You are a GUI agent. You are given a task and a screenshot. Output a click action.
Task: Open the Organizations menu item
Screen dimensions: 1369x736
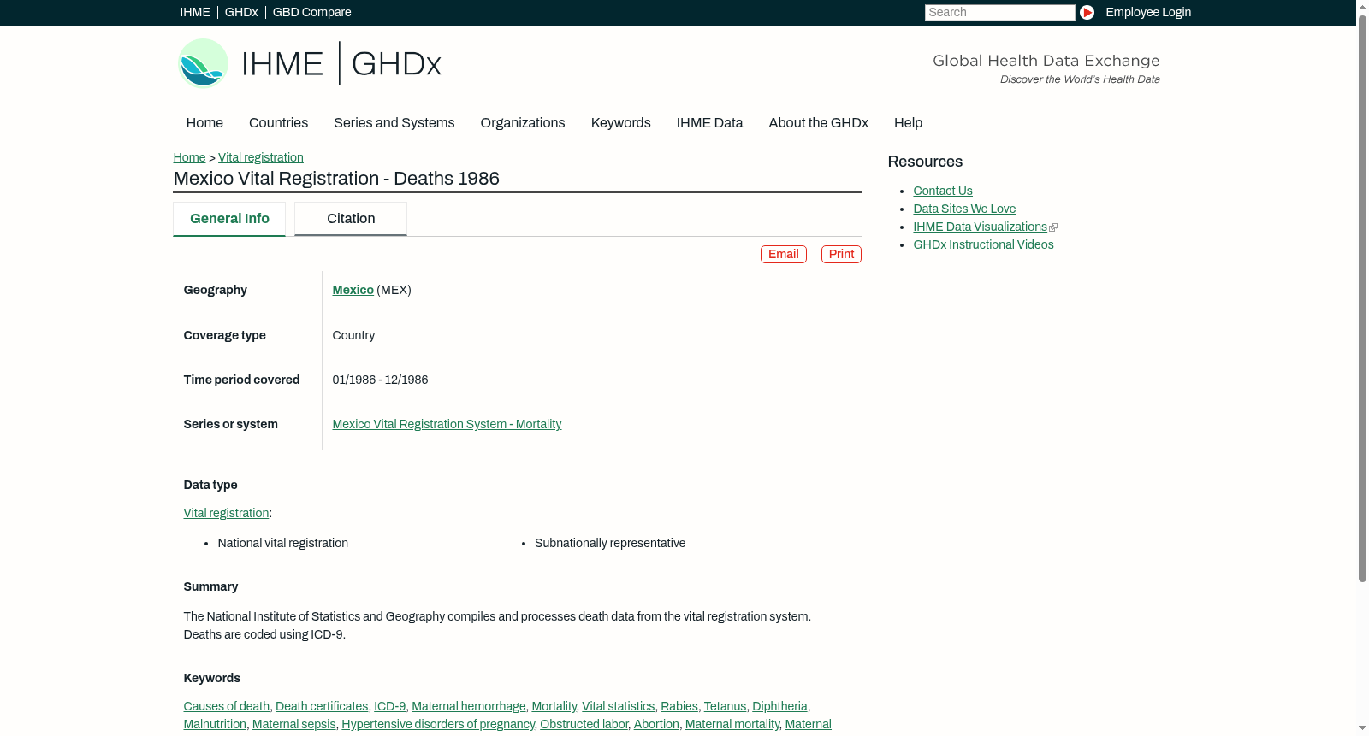point(523,122)
